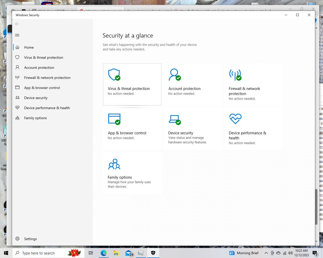Open the Family options people tile
The height and width of the screenshot is (258, 323).
132,173
